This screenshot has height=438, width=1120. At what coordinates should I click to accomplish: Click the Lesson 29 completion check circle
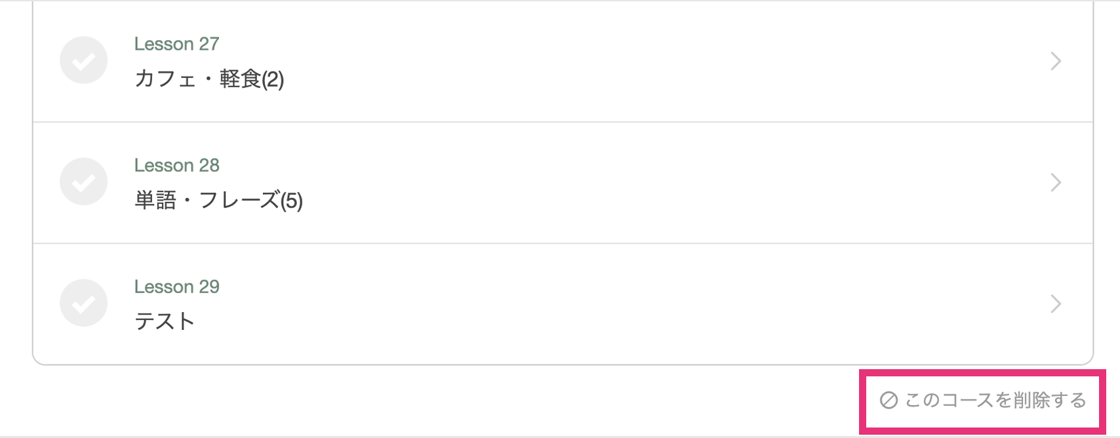point(83,303)
